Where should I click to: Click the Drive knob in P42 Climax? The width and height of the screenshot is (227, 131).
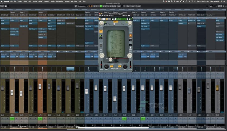click(111, 59)
